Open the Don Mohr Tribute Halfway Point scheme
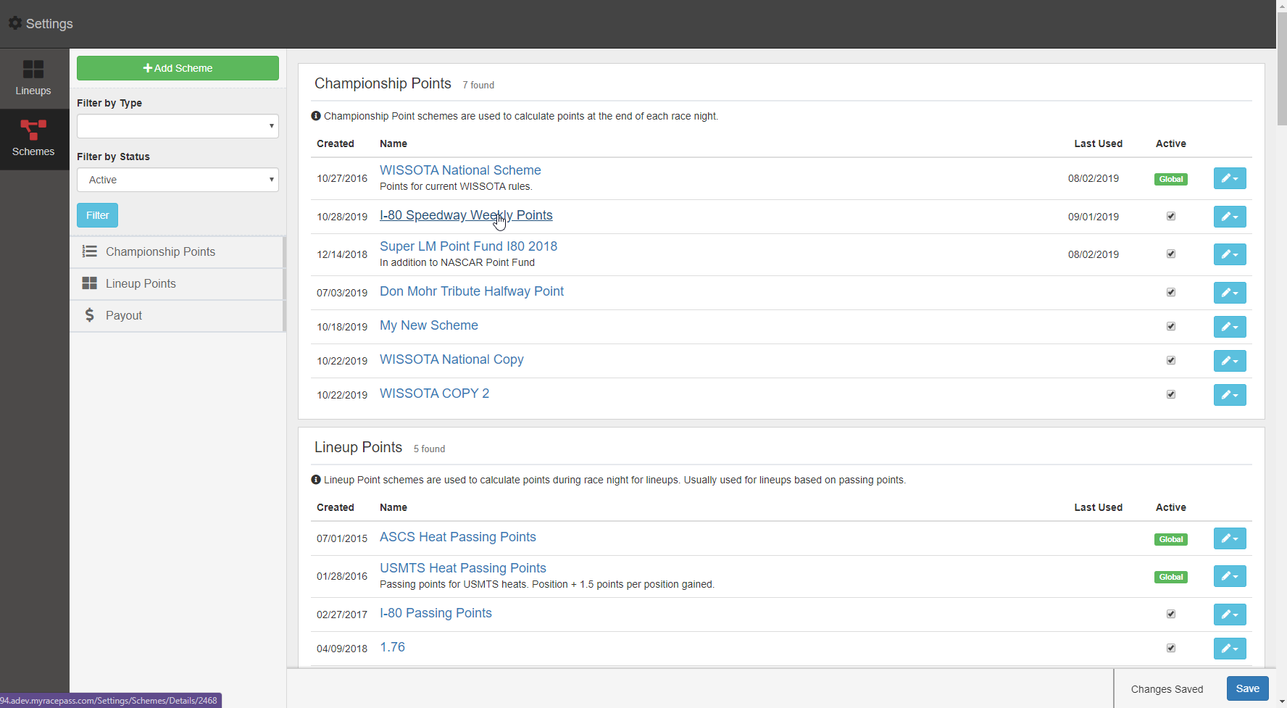 471,291
